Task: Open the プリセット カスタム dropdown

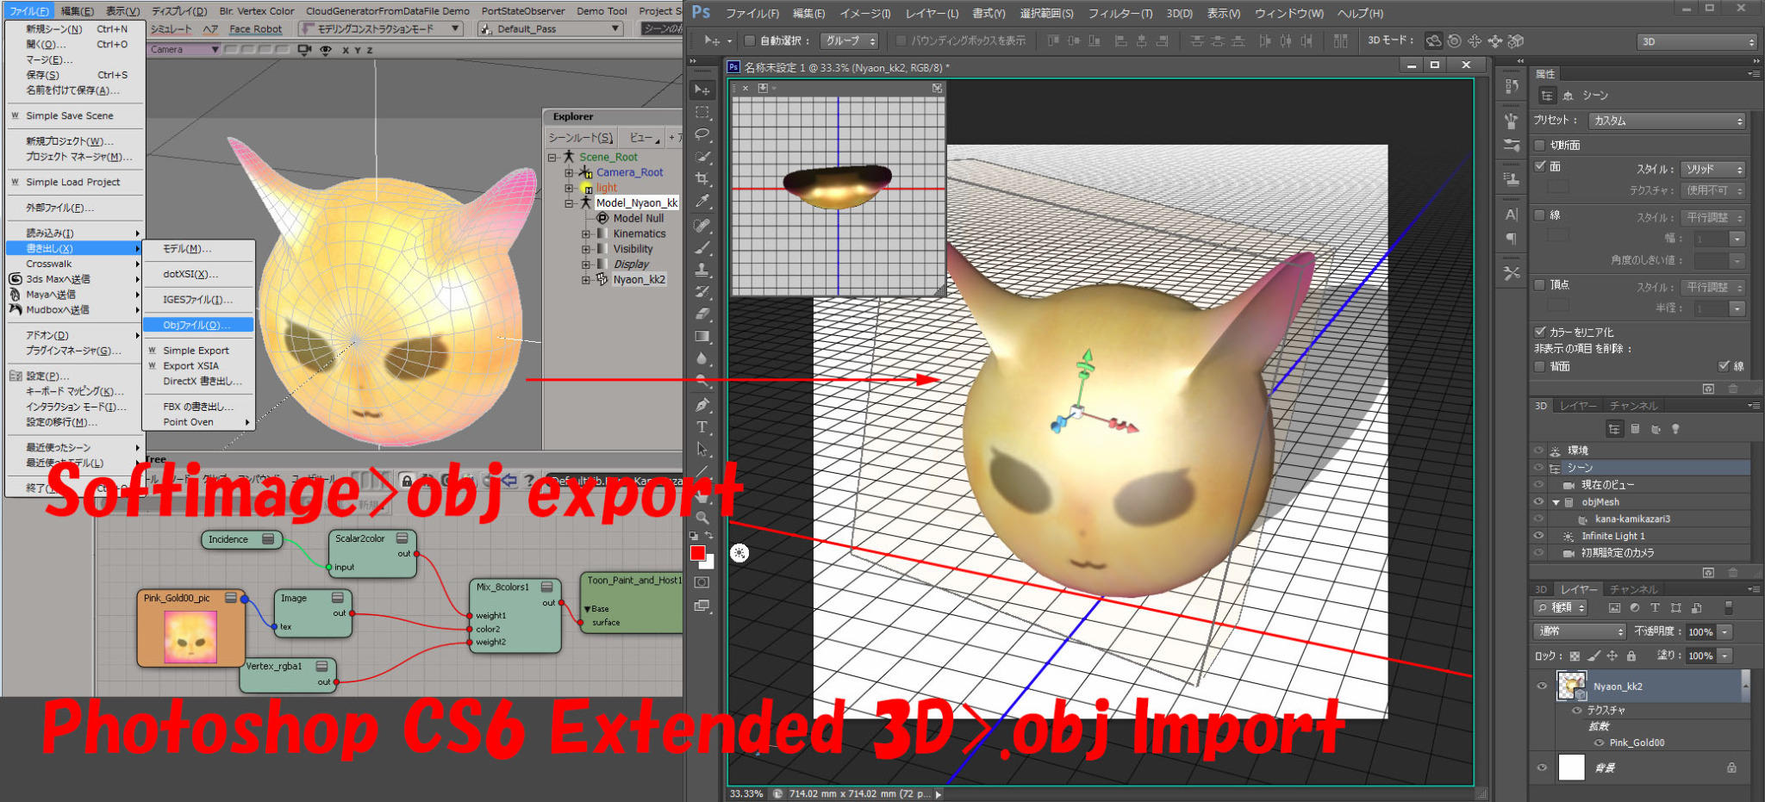Action: point(1668,121)
